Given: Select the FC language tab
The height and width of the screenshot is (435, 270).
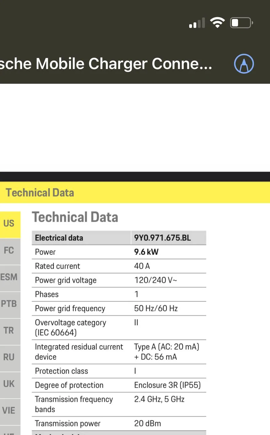Looking at the screenshot, I should tap(10, 251).
